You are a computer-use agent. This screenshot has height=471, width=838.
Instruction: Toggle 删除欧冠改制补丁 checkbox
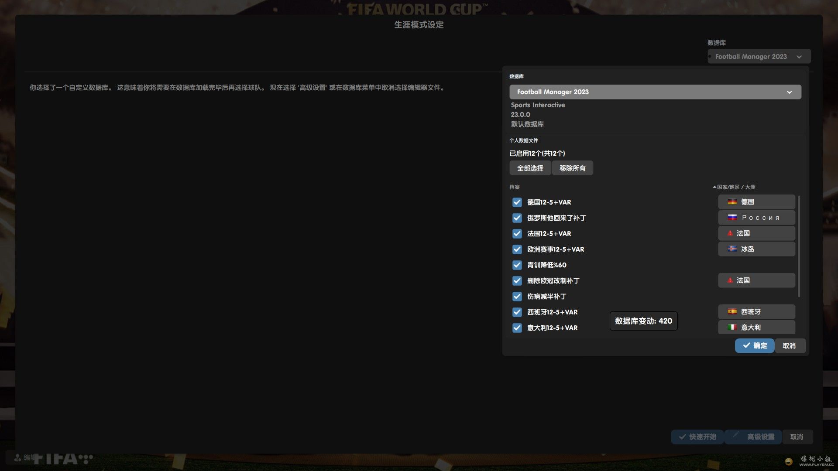point(517,281)
